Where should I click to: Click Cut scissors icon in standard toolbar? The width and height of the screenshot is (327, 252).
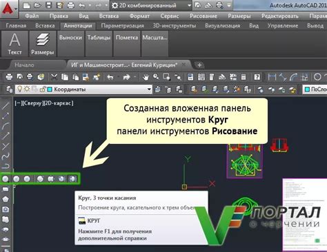click(54, 77)
